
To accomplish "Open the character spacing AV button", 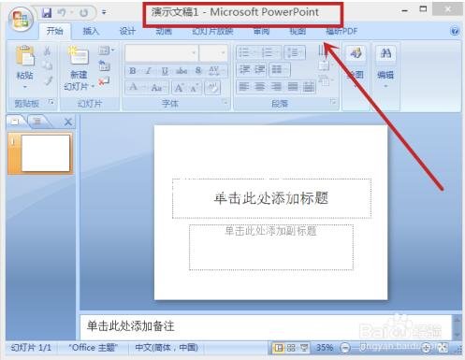I will click(215, 71).
